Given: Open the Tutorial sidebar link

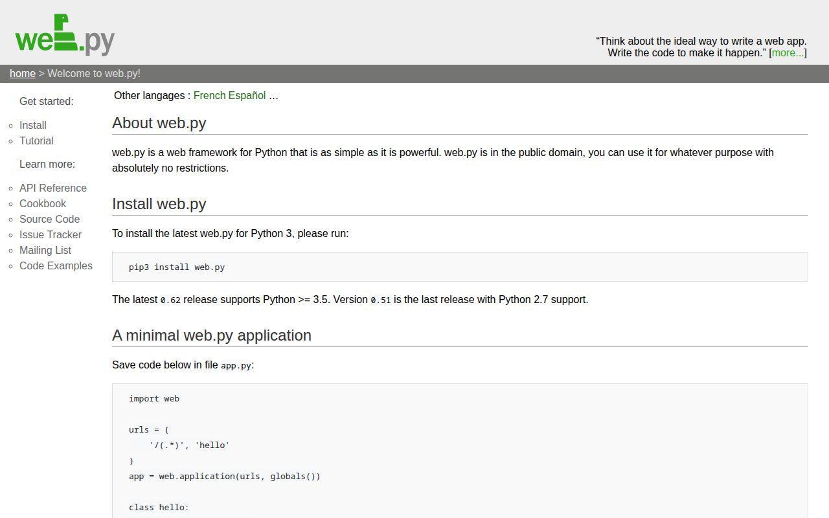Looking at the screenshot, I should [x=36, y=141].
